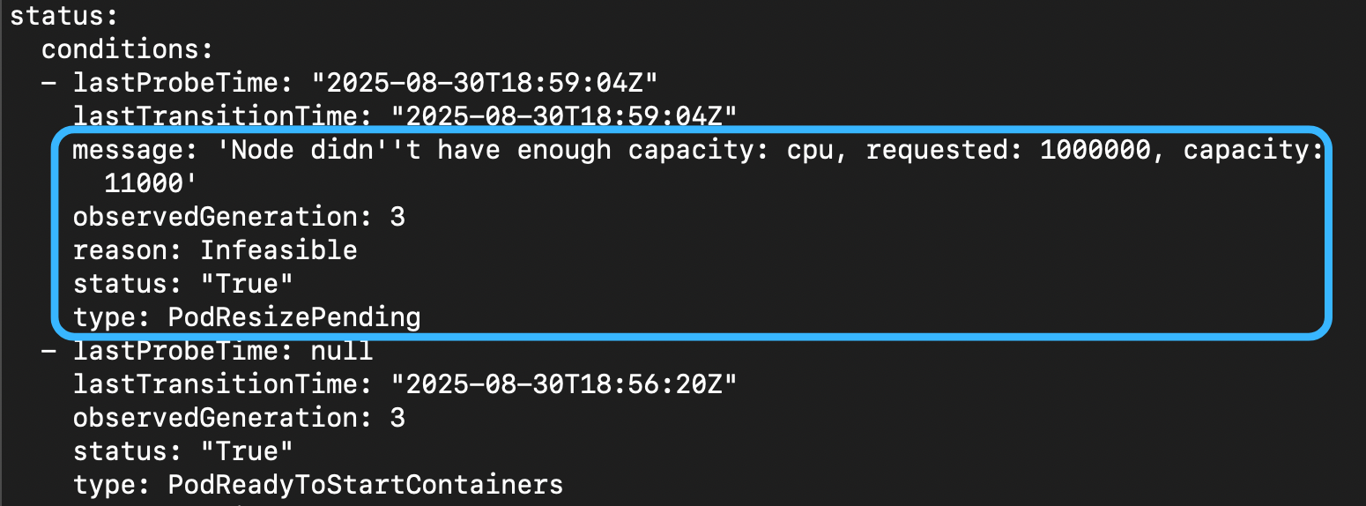Click the lastProbeTime value 2025-08-30T18:59:04Z
Image resolution: width=1366 pixels, height=506 pixels.
pyautogui.click(x=485, y=83)
